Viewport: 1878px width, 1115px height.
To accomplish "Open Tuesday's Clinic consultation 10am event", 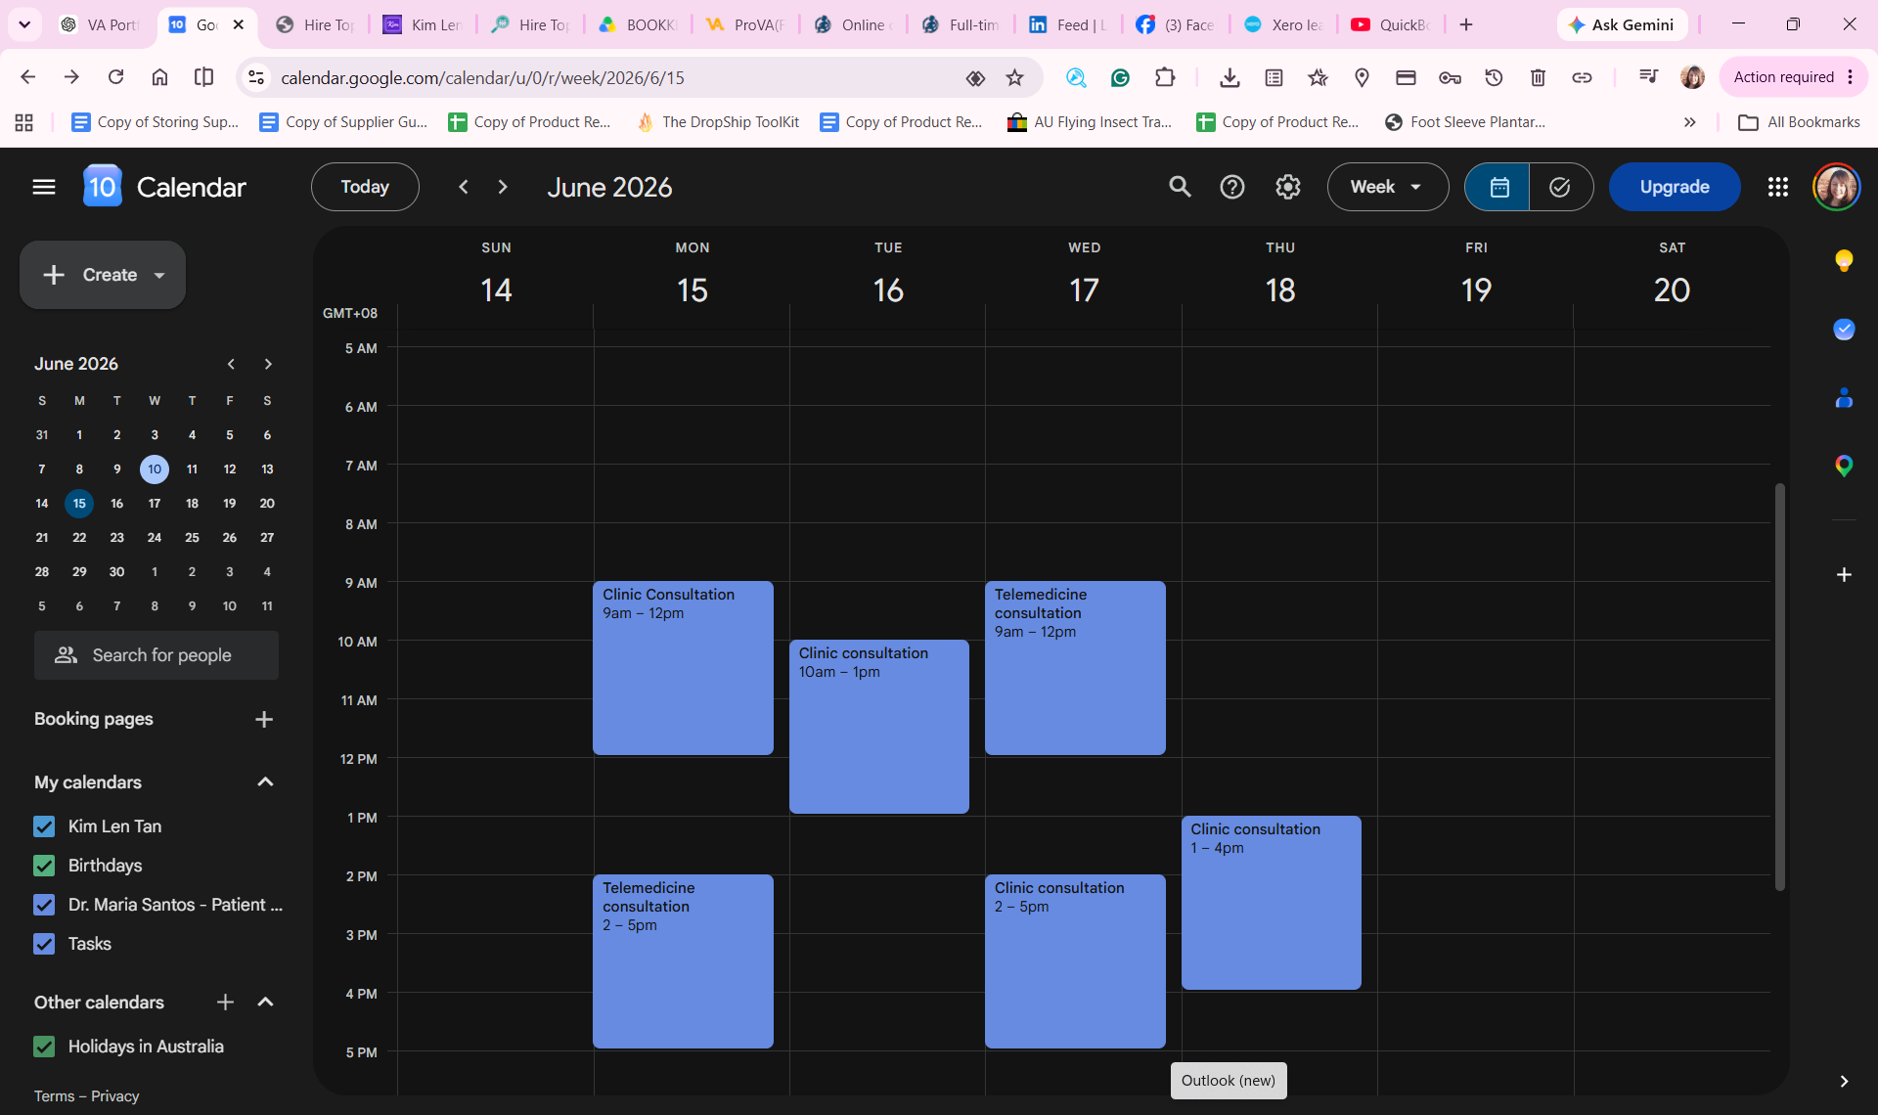I will coord(879,727).
